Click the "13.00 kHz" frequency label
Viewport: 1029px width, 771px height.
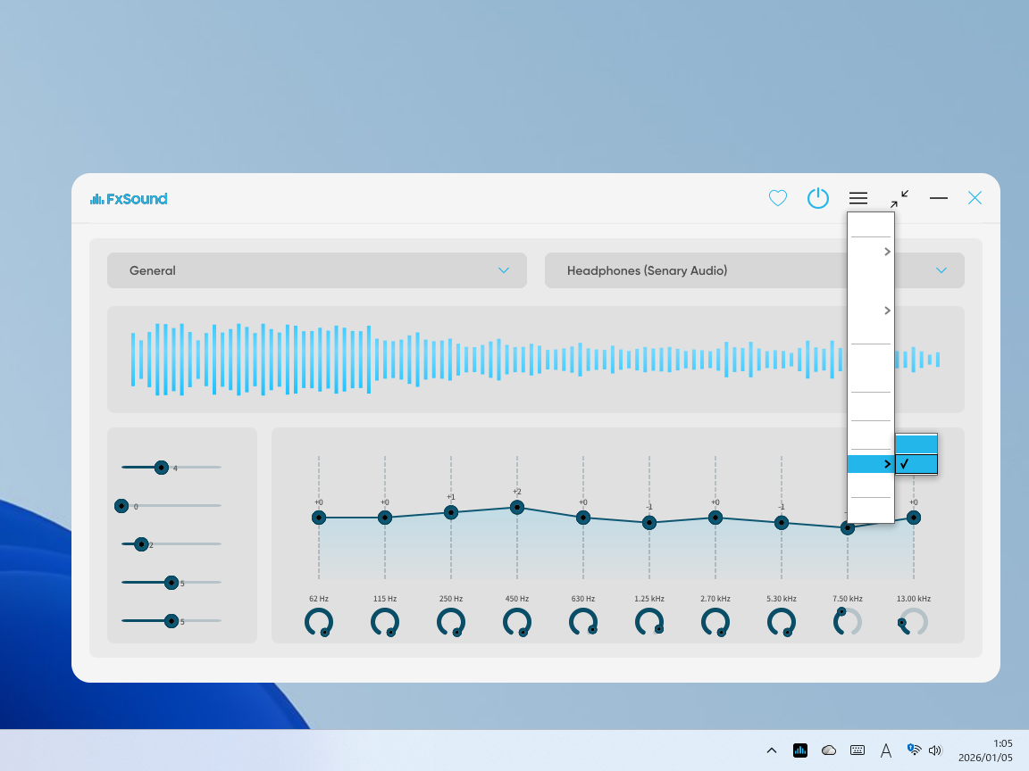coord(914,599)
